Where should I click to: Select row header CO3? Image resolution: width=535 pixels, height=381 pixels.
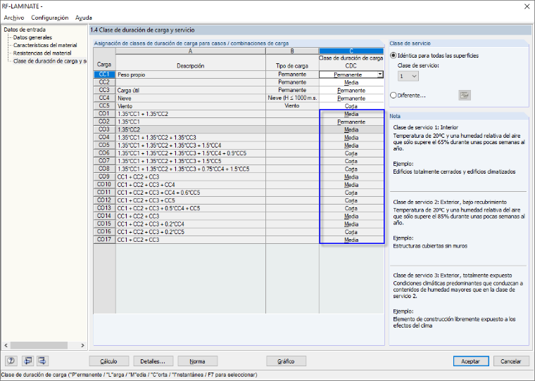(104, 129)
